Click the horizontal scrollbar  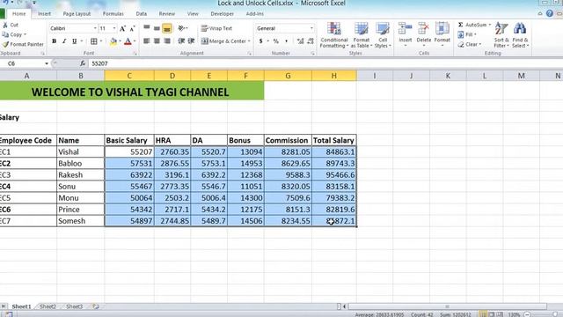pyautogui.click(x=448, y=306)
